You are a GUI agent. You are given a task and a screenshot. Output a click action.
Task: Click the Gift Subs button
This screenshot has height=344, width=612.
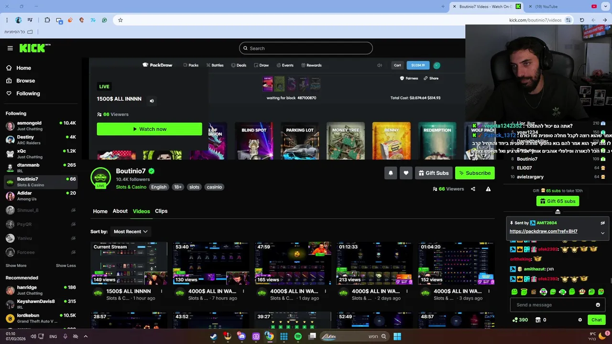point(434,173)
